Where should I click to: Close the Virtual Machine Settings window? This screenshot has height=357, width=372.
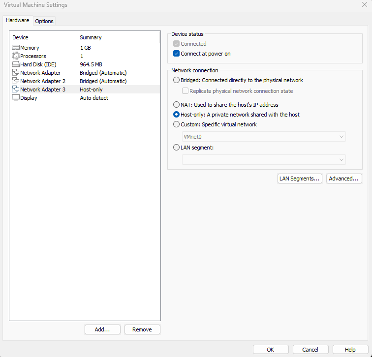[365, 4]
